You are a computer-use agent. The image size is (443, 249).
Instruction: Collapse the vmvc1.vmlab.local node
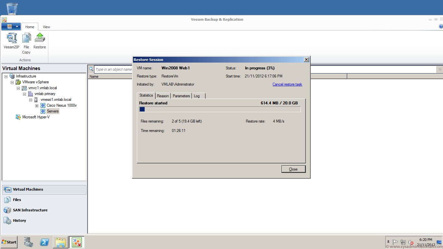pos(18,88)
